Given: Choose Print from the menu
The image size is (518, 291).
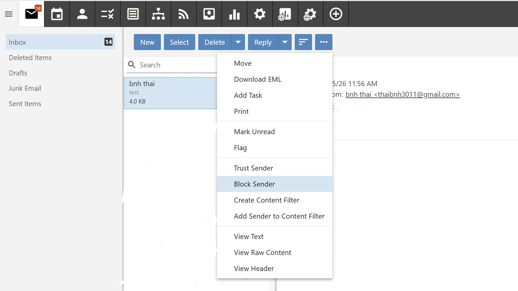Looking at the screenshot, I should pyautogui.click(x=275, y=111).
